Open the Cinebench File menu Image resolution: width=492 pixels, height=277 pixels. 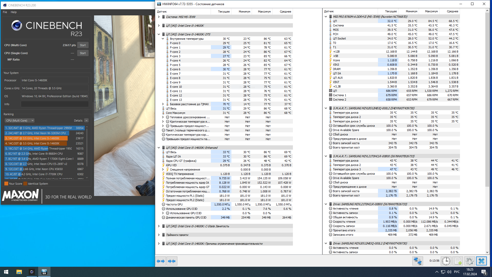5,12
